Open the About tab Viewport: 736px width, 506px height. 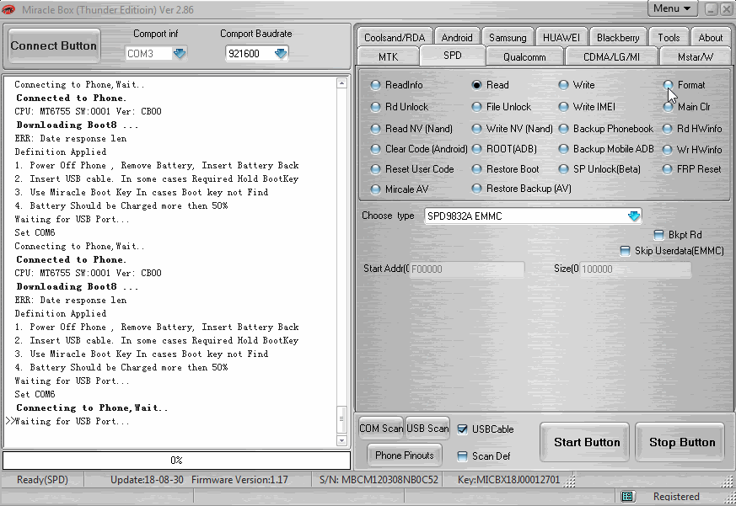click(x=710, y=38)
